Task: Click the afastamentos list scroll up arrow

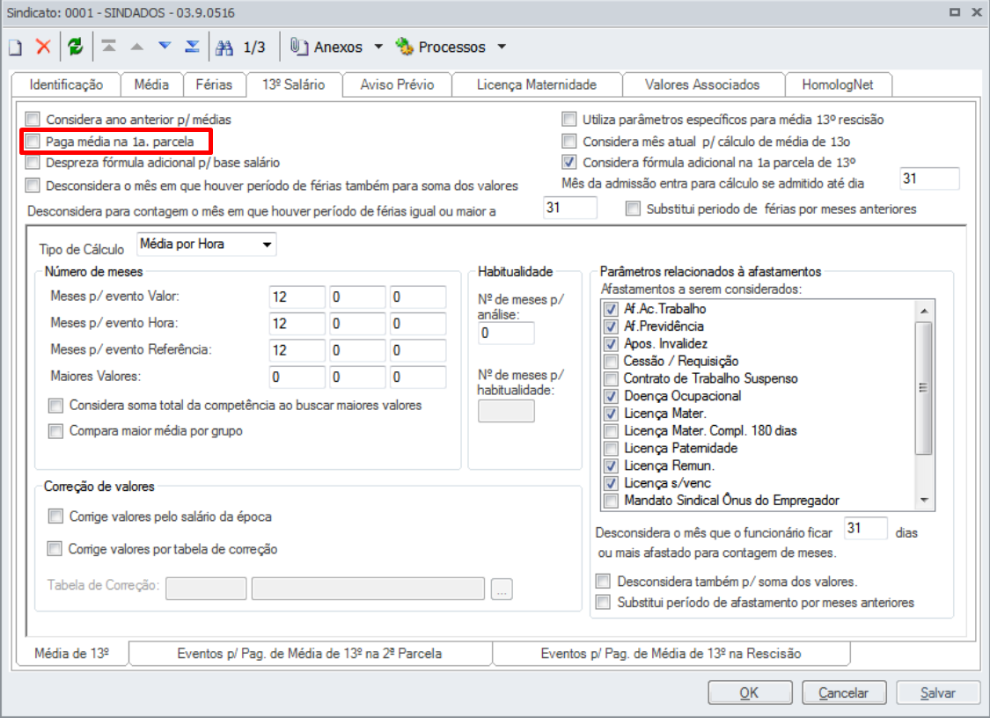Action: (x=924, y=311)
